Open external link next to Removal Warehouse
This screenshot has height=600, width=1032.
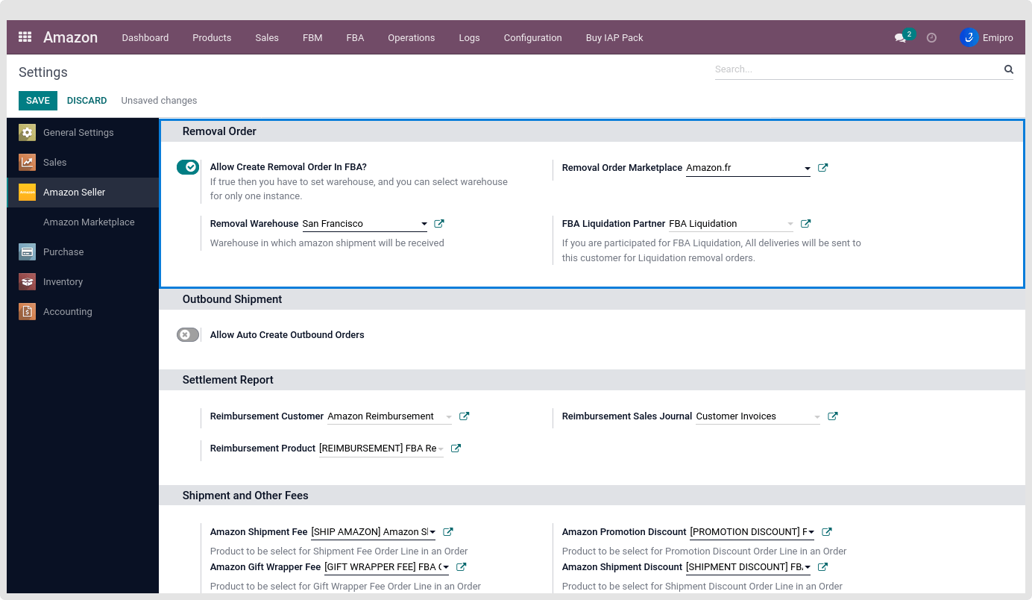[439, 224]
